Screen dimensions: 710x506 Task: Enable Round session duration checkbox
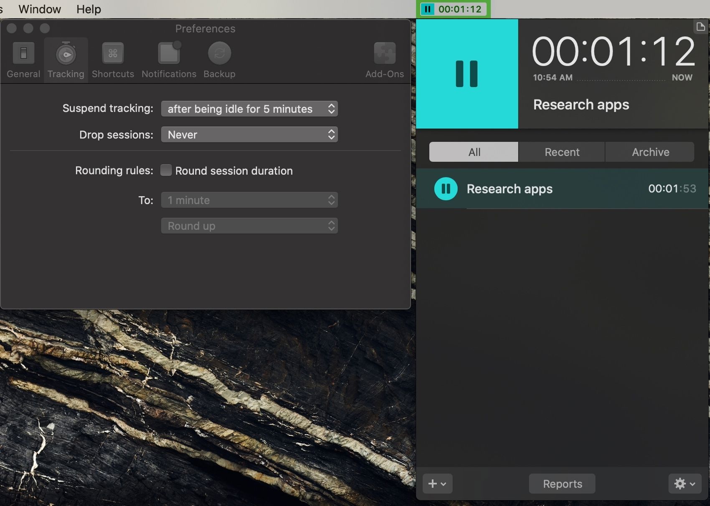pyautogui.click(x=166, y=170)
